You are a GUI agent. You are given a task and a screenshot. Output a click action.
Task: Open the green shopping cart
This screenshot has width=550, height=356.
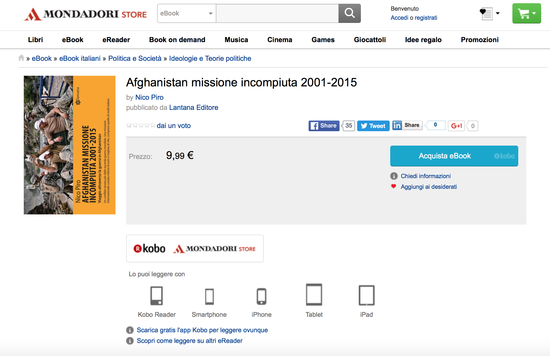(527, 13)
